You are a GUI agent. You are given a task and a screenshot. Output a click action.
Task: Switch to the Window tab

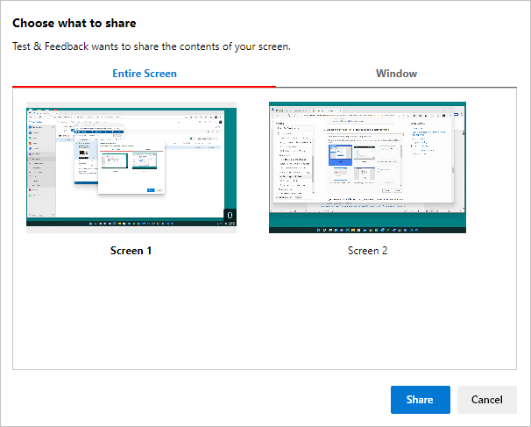click(396, 74)
